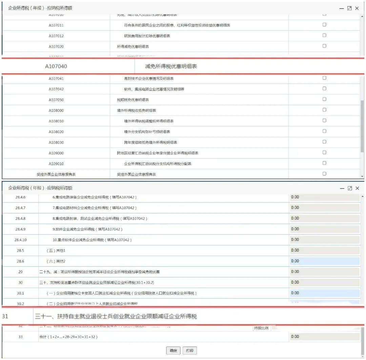Check the box for form A108000
The height and width of the screenshot is (360, 366).
tap(324, 110)
